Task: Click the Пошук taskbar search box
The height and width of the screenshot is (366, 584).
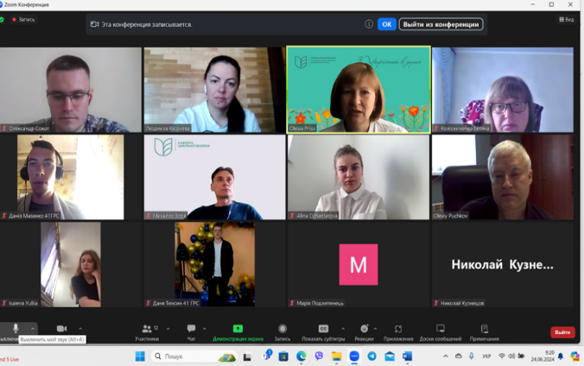Action: pyautogui.click(x=194, y=357)
